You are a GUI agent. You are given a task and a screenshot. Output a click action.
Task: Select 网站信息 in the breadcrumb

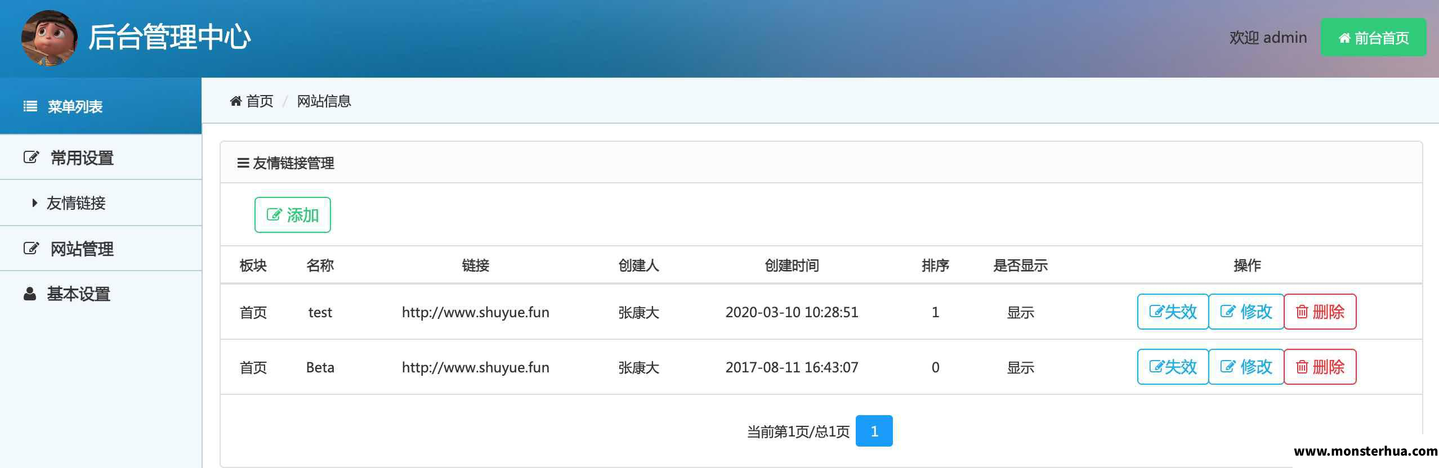[324, 101]
